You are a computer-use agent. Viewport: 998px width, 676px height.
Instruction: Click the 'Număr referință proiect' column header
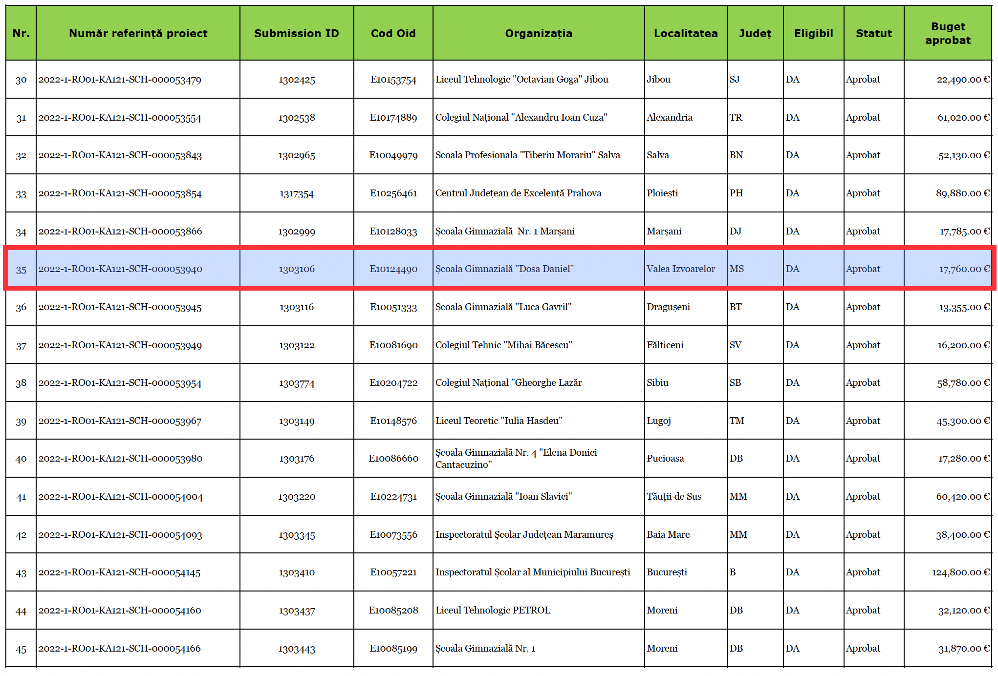coord(138,33)
